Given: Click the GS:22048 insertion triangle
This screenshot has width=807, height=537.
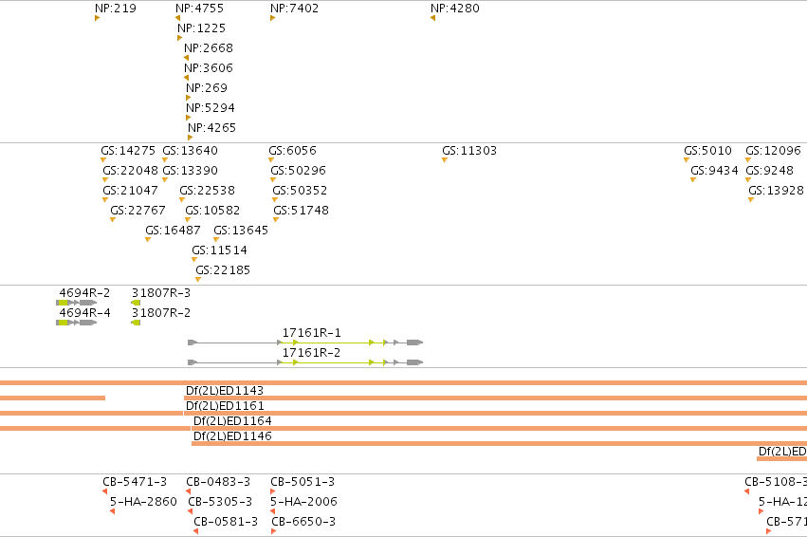Looking at the screenshot, I should [x=105, y=180].
